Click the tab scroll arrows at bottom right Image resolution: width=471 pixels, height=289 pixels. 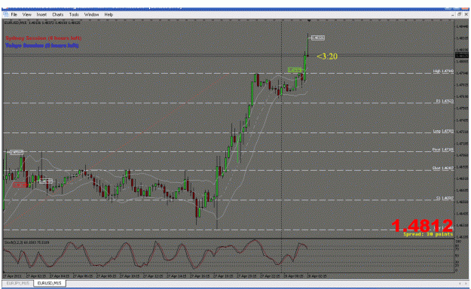pos(463,283)
